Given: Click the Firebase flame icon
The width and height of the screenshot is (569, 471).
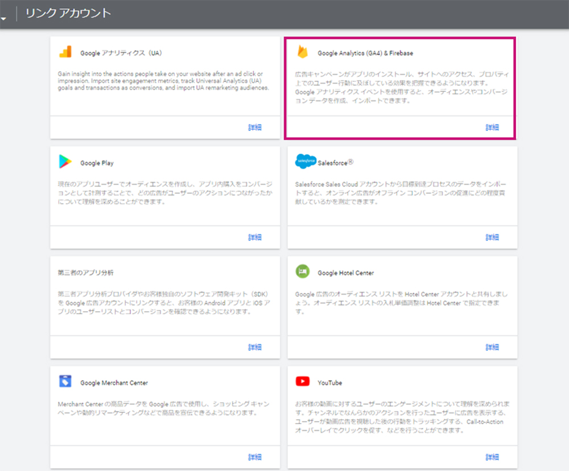Looking at the screenshot, I should [x=303, y=52].
